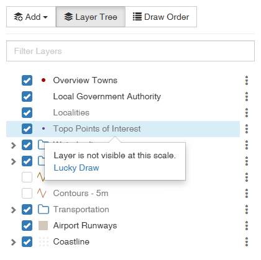
Task: Open options menu for Overview Towns layer
Action: point(247,81)
